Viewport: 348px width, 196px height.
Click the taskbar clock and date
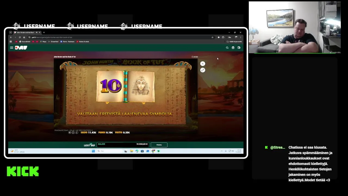pos(239,151)
